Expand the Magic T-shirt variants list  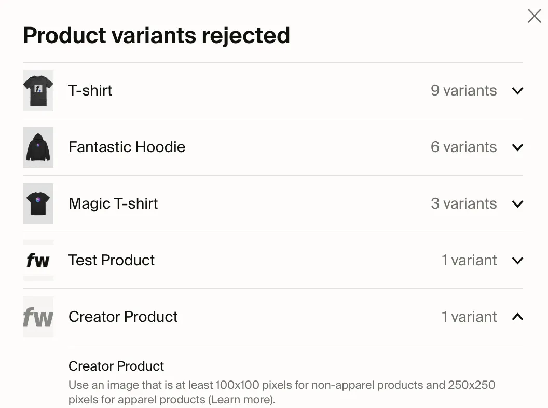(517, 203)
